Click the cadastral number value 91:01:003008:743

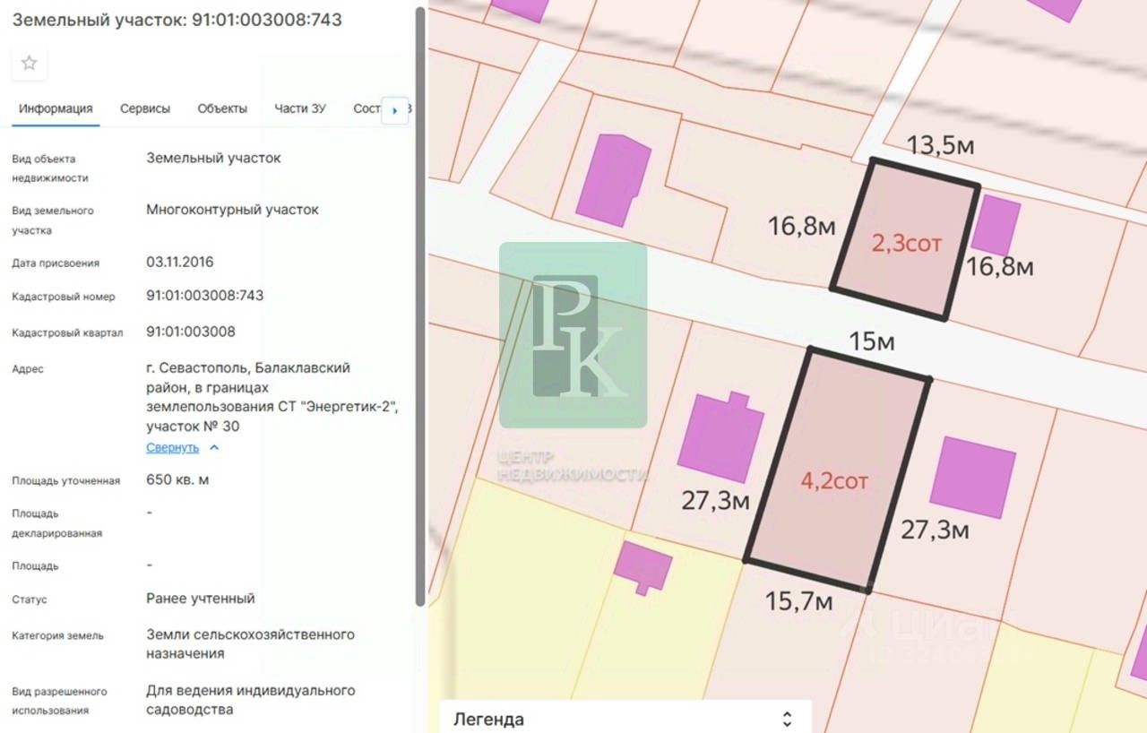point(205,295)
